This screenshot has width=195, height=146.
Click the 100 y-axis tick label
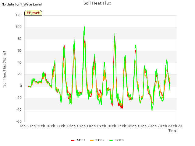19,27
